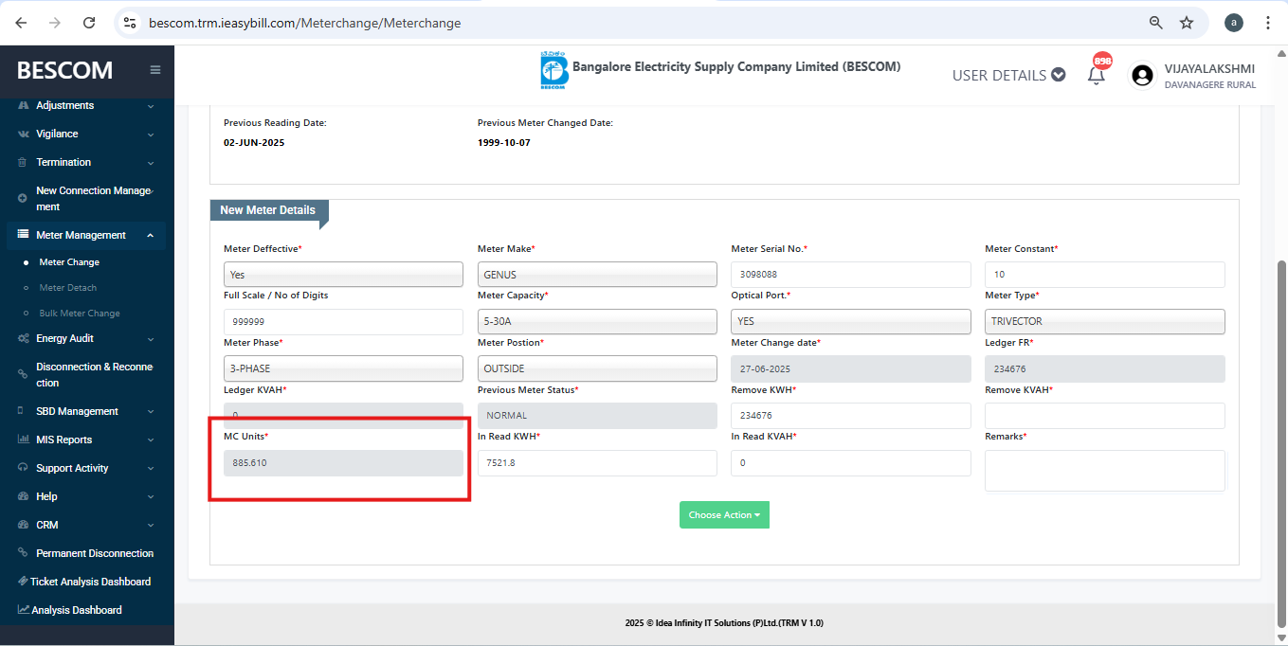Click the user avatar icon beside VIJAYALAKSHMI
The height and width of the screenshot is (646, 1288).
tap(1142, 76)
